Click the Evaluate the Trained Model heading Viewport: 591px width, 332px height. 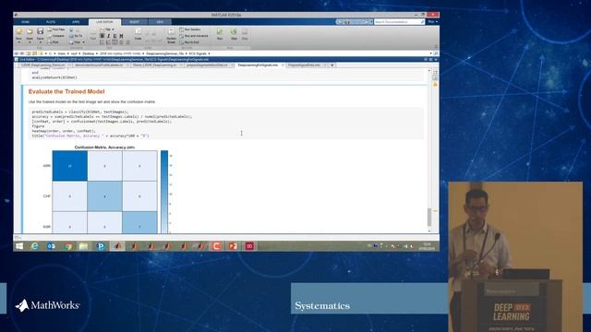click(66, 91)
